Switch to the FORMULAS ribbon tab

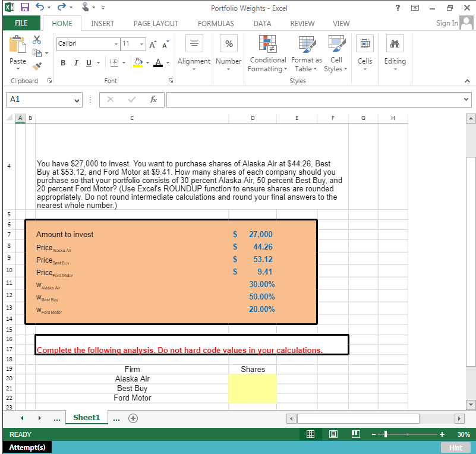(215, 23)
